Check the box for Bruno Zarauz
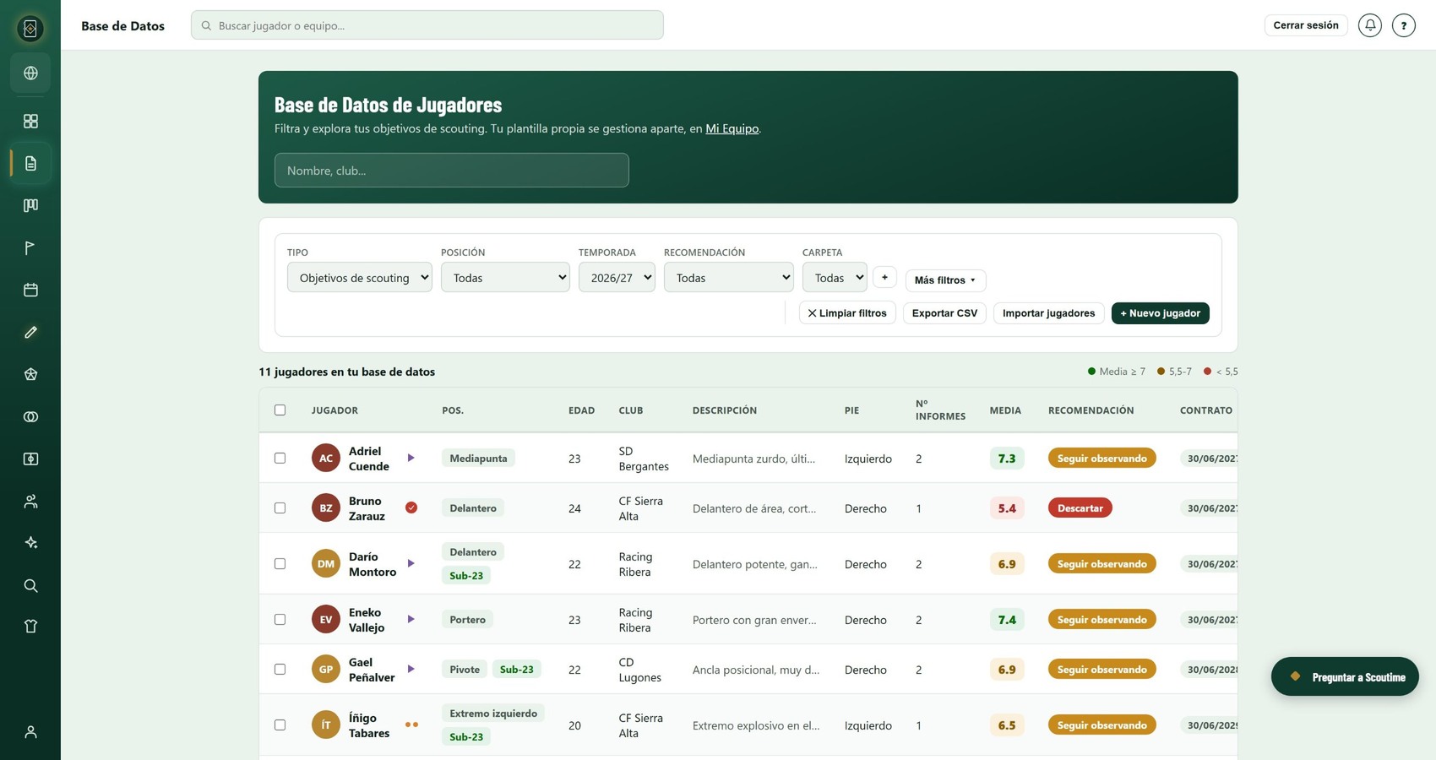The image size is (1436, 760). [280, 508]
